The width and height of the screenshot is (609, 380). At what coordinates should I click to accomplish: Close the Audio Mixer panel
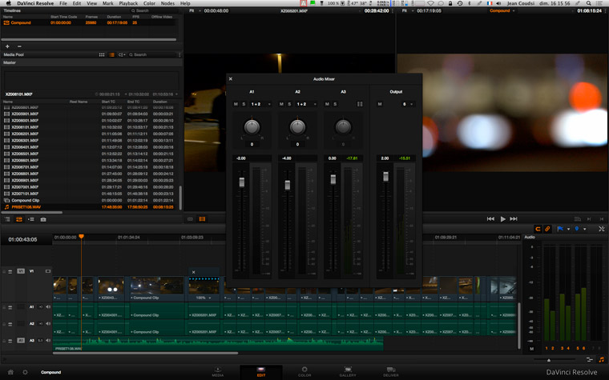[x=230, y=79]
